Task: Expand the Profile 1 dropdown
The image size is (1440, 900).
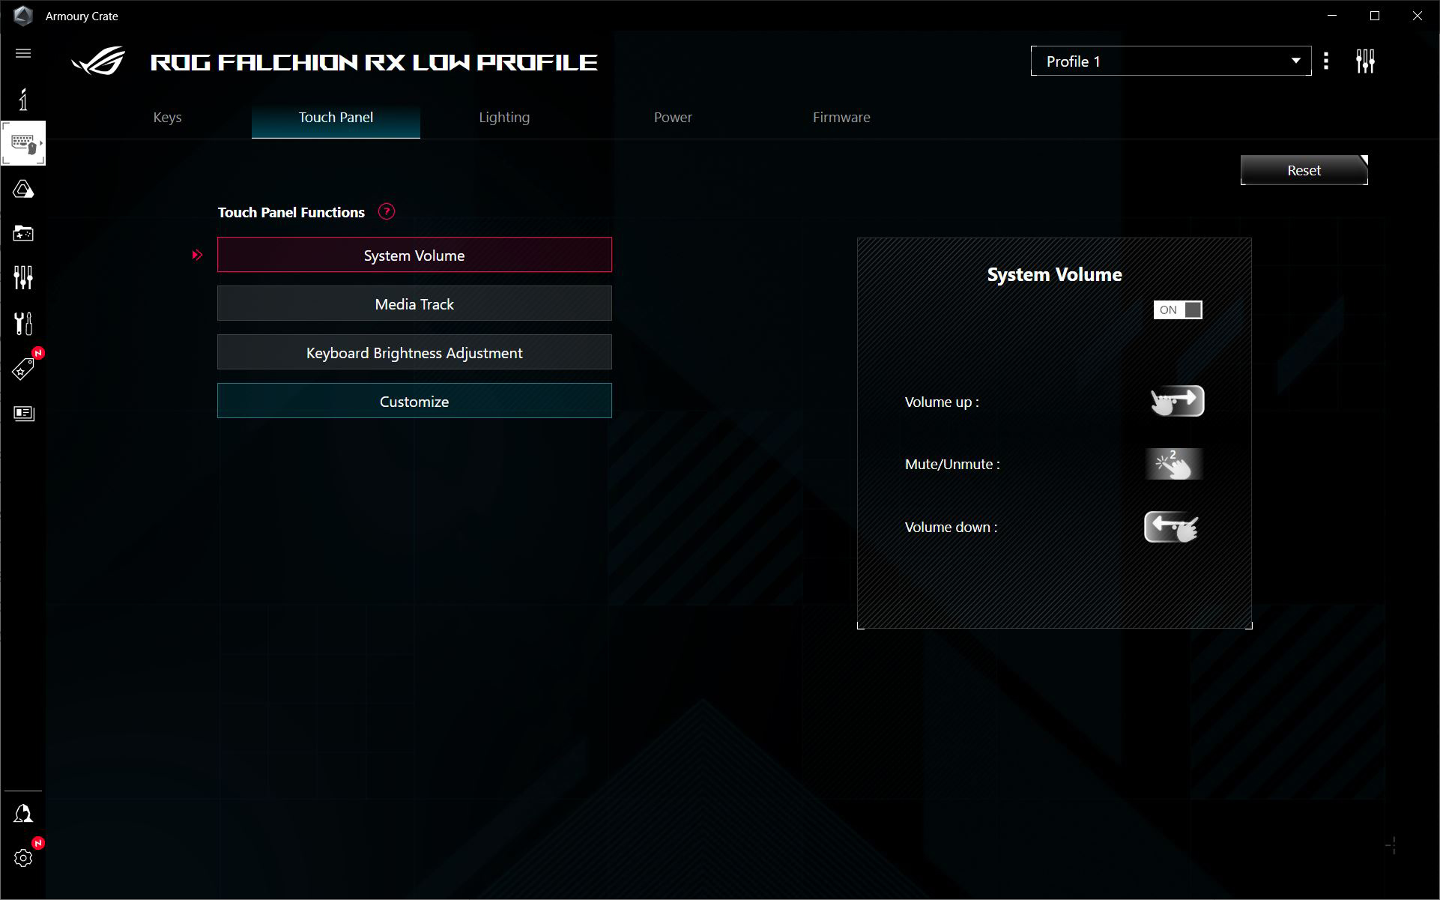Action: (x=1171, y=61)
